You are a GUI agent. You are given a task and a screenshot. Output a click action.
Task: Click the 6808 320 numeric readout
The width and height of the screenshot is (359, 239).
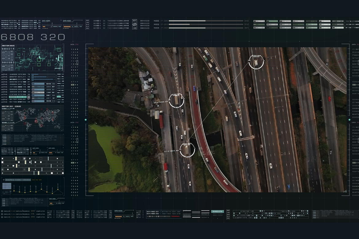[x=33, y=37]
